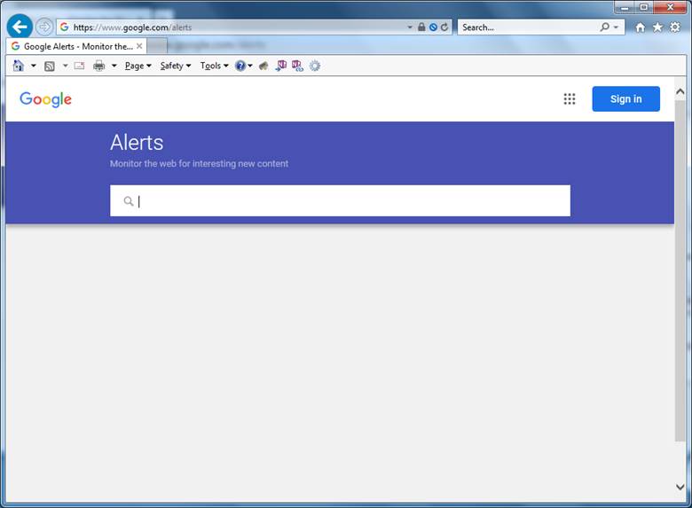Click the OneNote Linked Notes icon
This screenshot has width=692, height=508.
click(x=297, y=66)
